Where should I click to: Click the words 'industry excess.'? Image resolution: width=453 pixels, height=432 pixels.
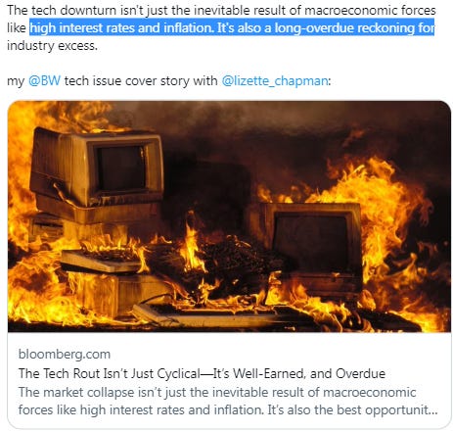point(52,46)
